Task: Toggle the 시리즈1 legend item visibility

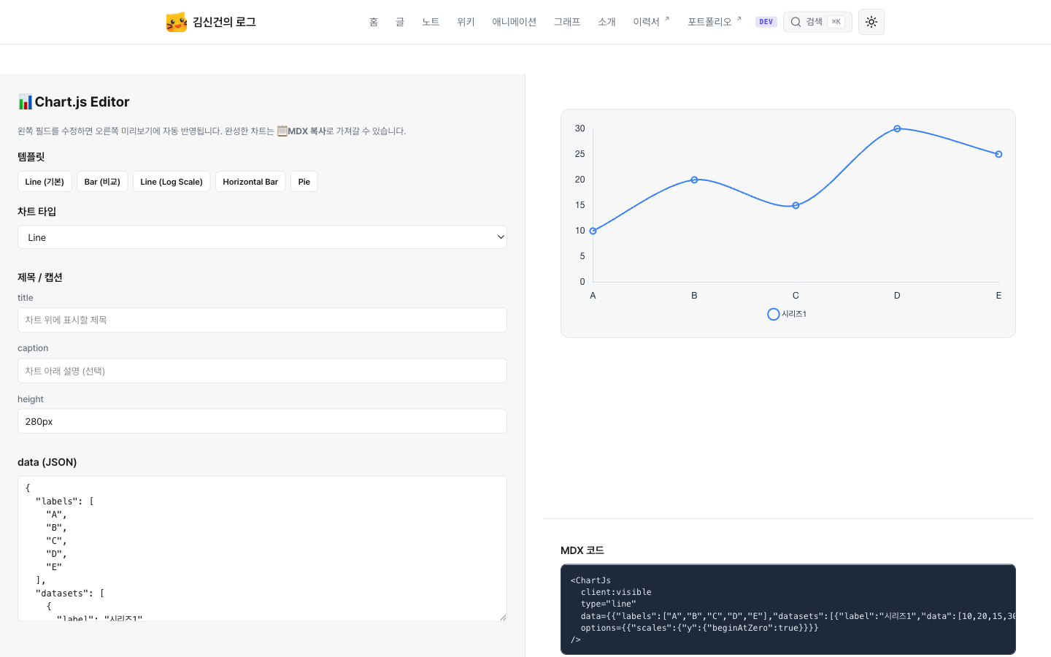Action: click(x=787, y=314)
